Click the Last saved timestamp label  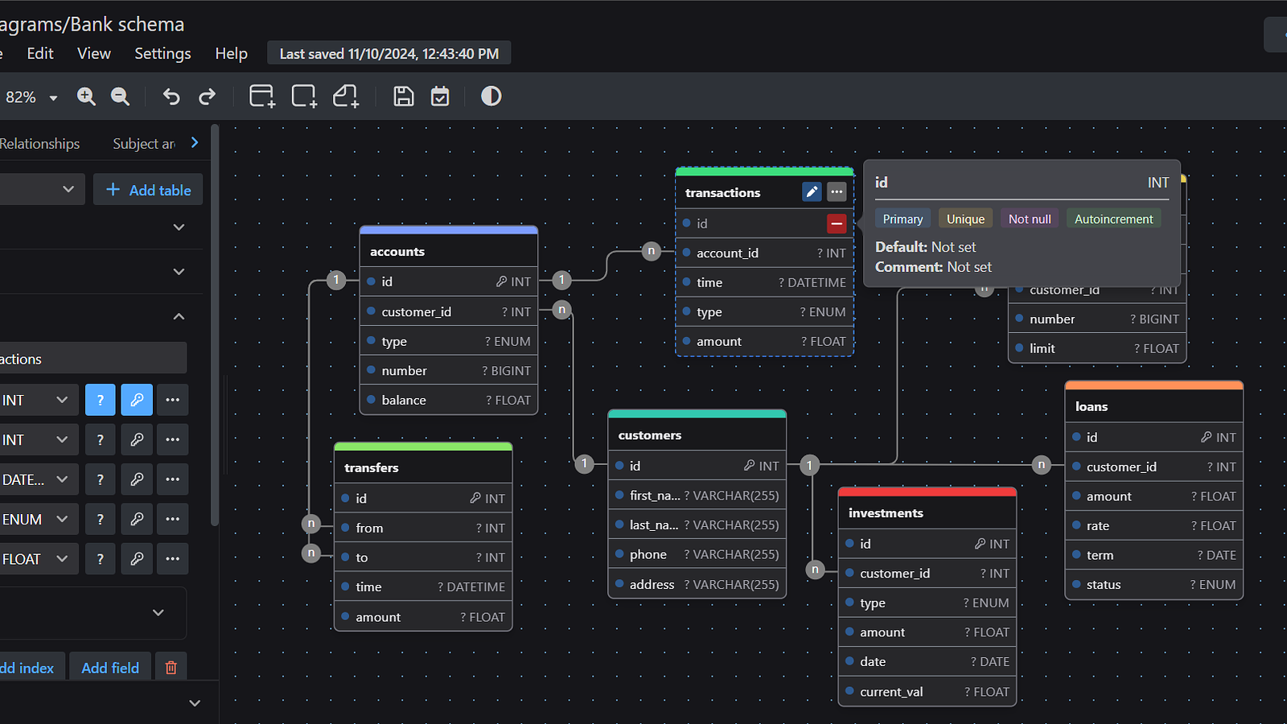click(x=389, y=54)
